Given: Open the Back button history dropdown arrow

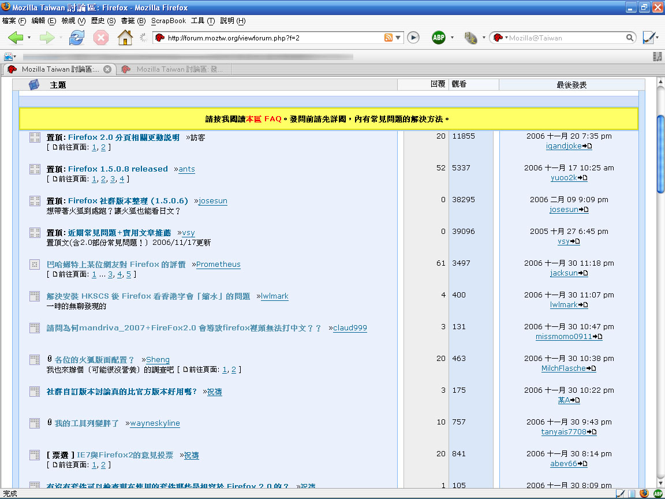Looking at the screenshot, I should (x=29, y=38).
